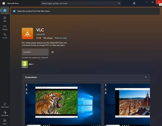This screenshot has width=162, height=126.
Task: Open the Library page
Action: point(5,122)
